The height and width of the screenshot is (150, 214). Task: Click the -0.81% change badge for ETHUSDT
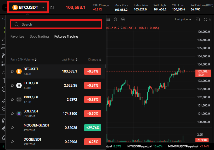pos(93,85)
